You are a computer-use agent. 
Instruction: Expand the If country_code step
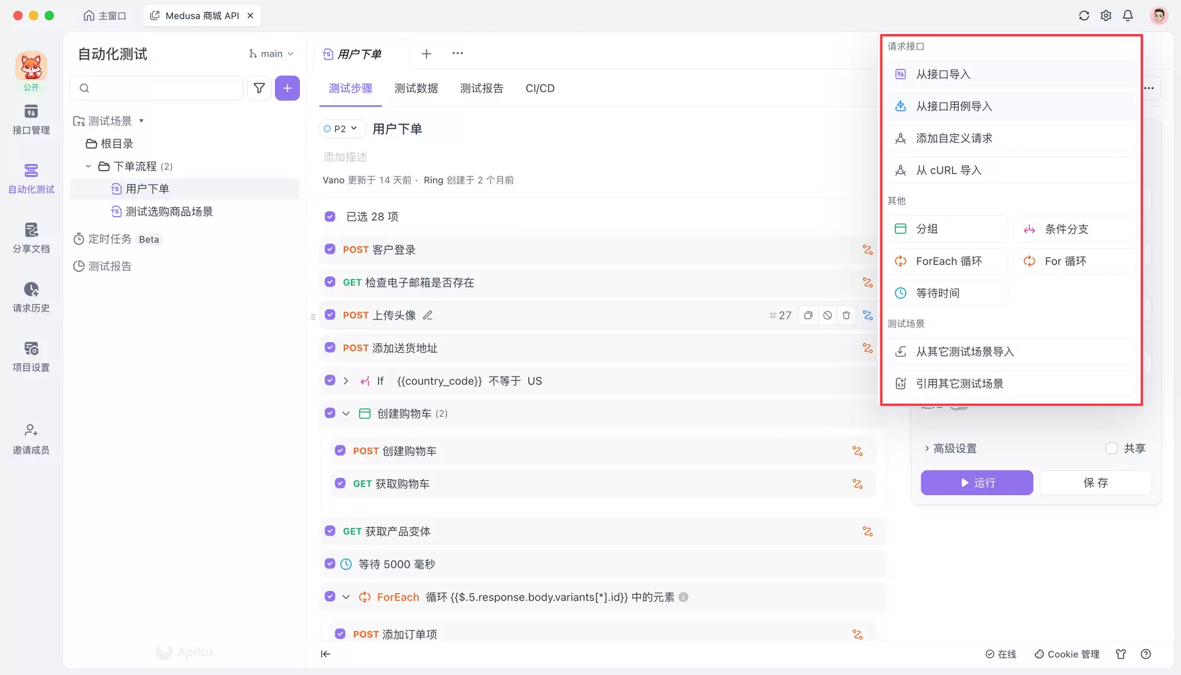click(346, 381)
